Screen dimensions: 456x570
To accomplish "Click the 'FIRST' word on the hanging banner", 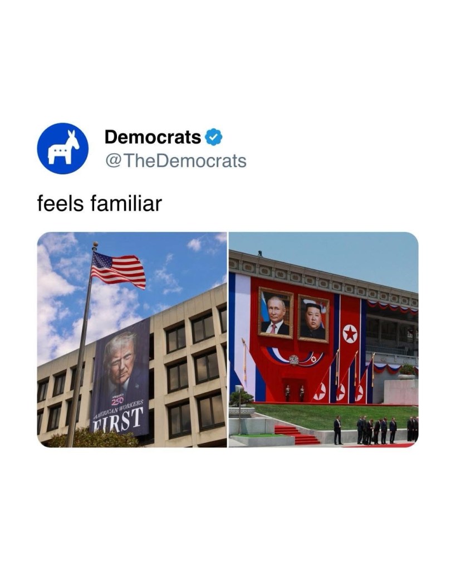I will [x=118, y=420].
